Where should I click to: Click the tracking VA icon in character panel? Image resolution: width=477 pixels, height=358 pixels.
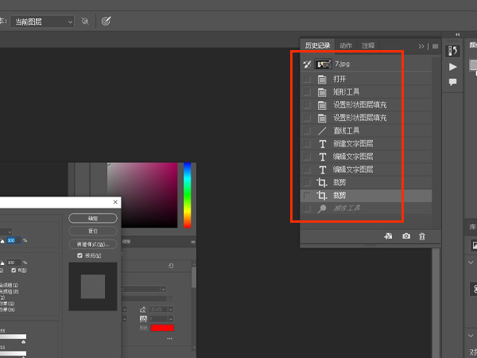143,319
